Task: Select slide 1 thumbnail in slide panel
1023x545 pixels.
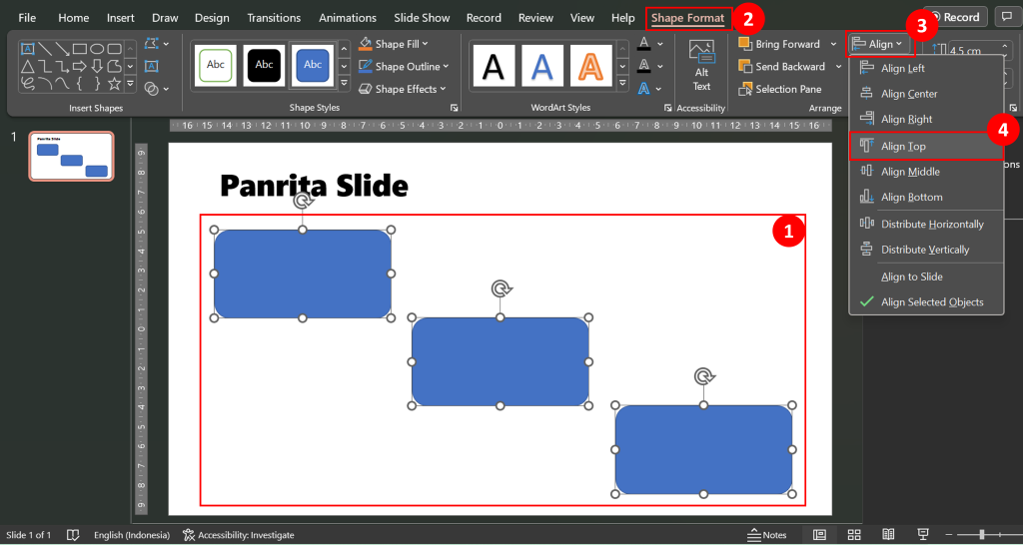Action: pos(71,156)
